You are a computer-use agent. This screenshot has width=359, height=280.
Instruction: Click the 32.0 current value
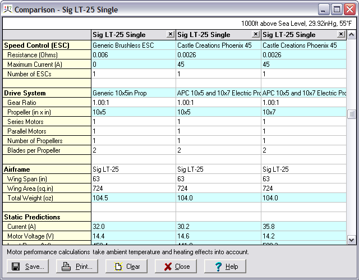tap(134, 227)
